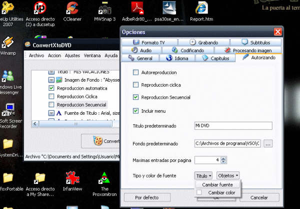Screen dimensions: 300x209
Task: Adjust Maximas entradas por pagina spinner arrows
Action: point(223,160)
